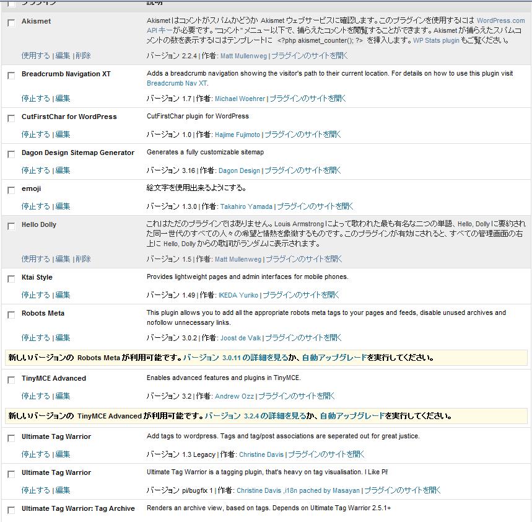Screen dimensions: 532x522
Task: Toggle the TinyMCE Advanced checkbox
Action: (11, 380)
